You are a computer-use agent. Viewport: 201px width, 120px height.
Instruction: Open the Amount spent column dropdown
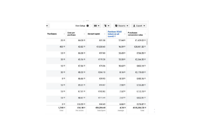tap(105, 34)
